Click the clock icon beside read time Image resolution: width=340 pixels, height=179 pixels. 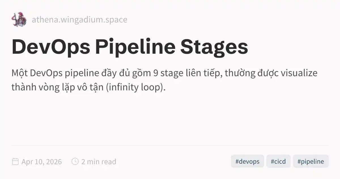tap(75, 162)
